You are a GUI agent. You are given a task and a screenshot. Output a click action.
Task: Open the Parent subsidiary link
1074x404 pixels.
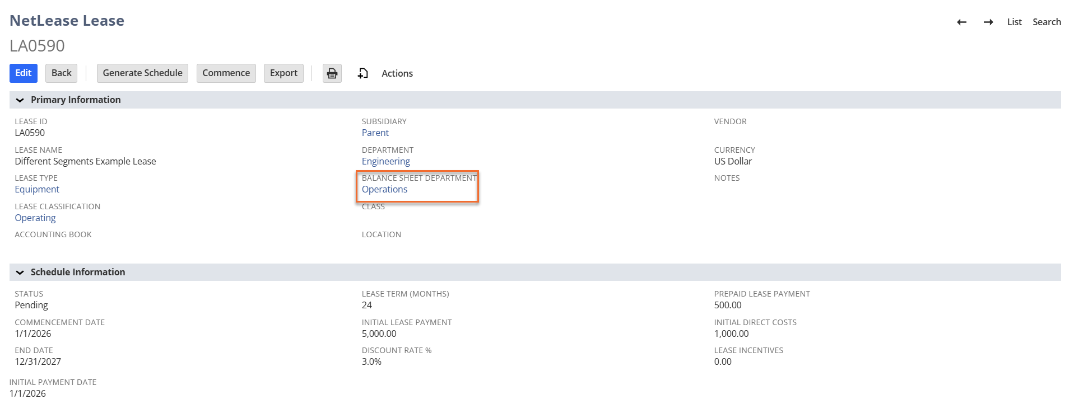tap(375, 133)
